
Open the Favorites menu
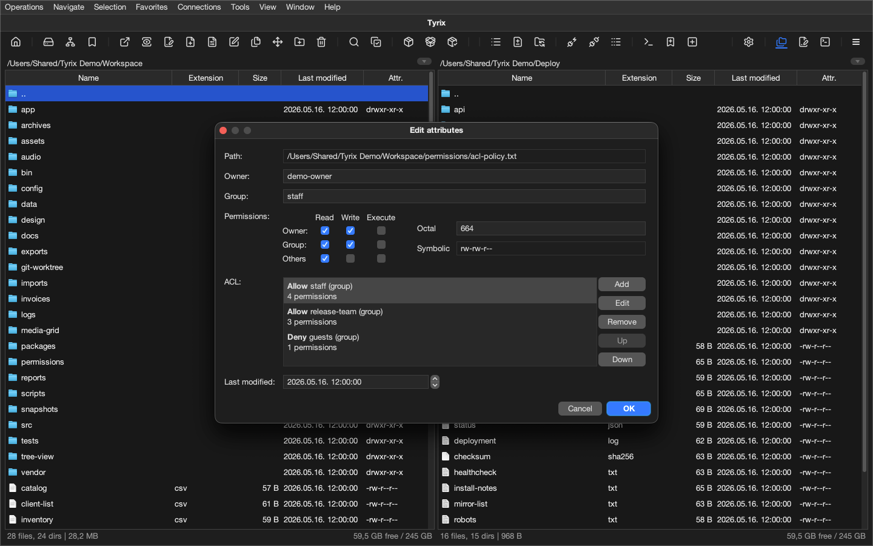152,7
